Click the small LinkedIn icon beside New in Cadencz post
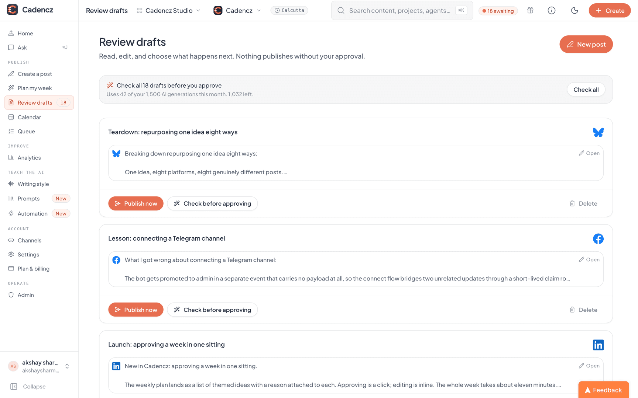Screen dimensions: 638x398 [116, 366]
